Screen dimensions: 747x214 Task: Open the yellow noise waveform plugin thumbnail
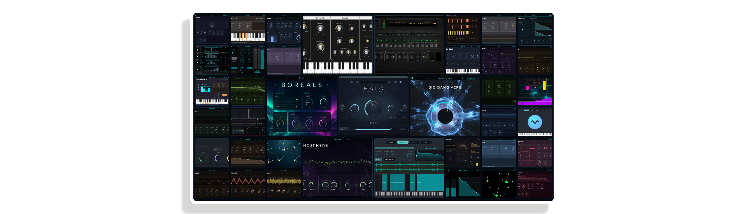coord(284,183)
